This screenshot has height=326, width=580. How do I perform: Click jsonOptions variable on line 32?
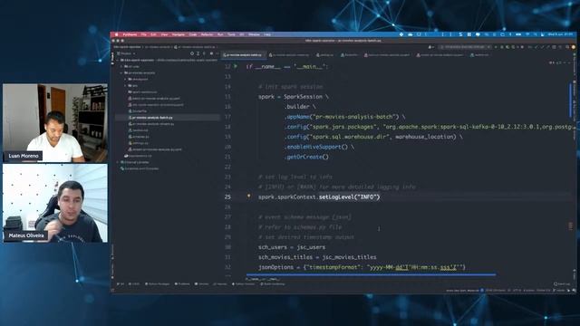click(275, 267)
